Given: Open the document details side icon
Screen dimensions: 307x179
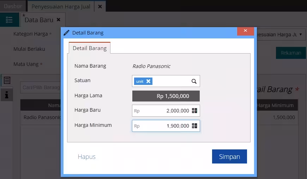Looking at the screenshot, I should [7, 80].
